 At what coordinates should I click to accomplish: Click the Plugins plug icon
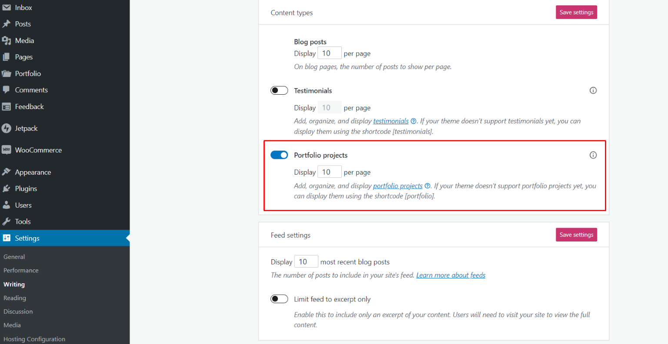(x=7, y=189)
